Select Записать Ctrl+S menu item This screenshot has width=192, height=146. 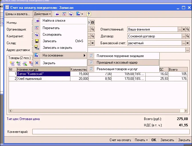(x=60, y=41)
